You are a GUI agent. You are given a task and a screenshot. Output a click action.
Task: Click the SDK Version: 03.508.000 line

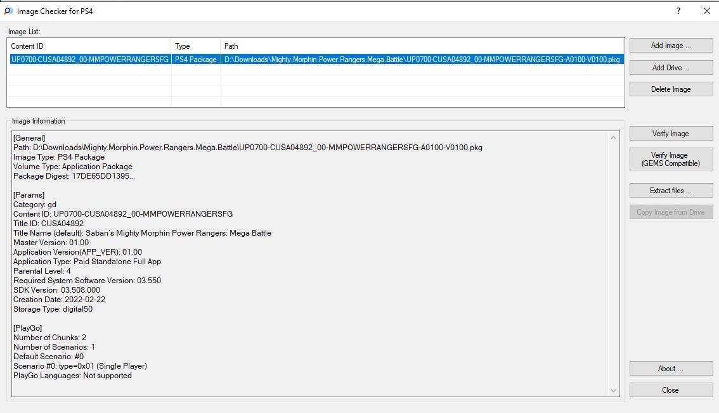56,290
